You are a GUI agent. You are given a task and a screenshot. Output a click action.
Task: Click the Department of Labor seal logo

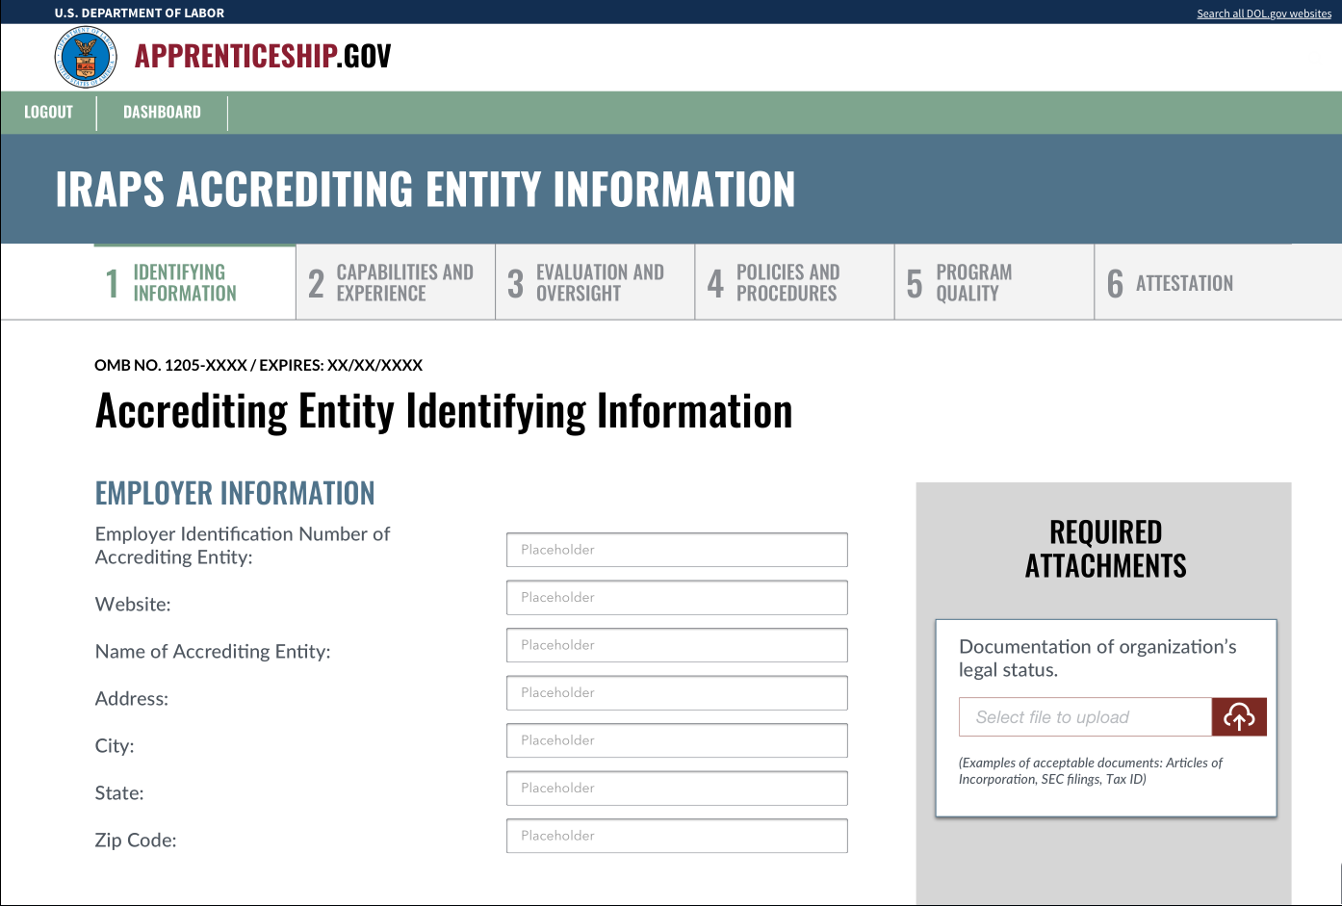(86, 58)
